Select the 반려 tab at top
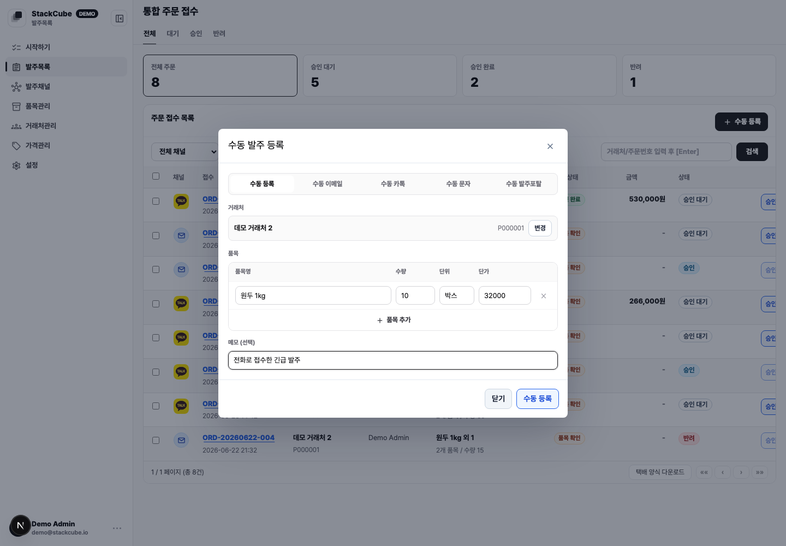The height and width of the screenshot is (546, 786). click(x=219, y=34)
